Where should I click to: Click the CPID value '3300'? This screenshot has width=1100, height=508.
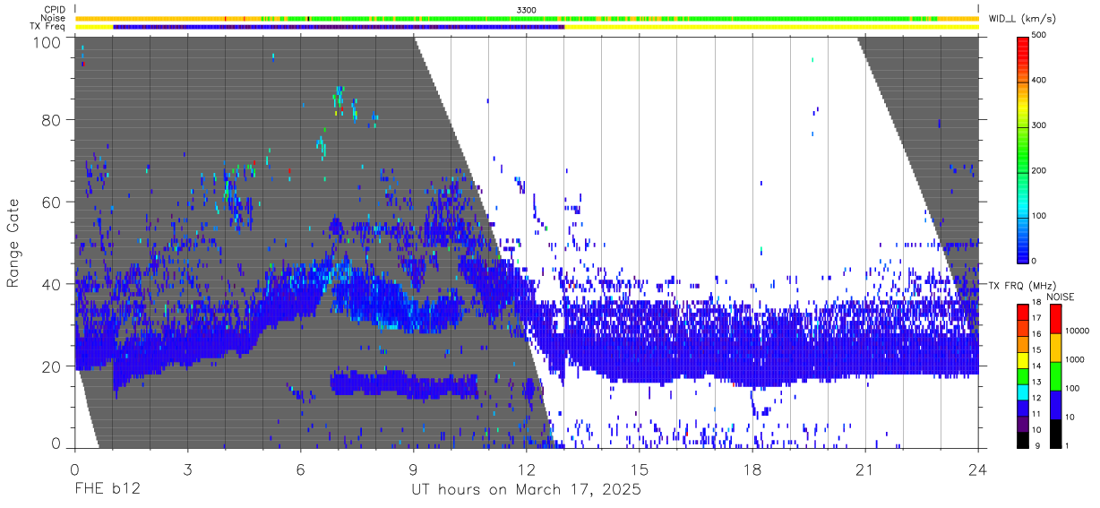526,9
